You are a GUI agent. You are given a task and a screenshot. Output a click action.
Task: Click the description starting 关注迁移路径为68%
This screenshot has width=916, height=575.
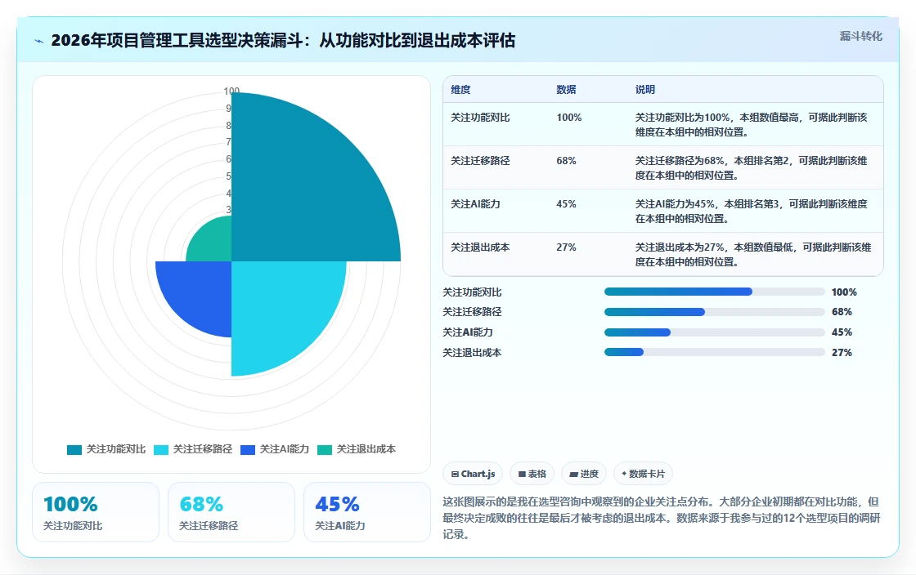[x=752, y=168]
